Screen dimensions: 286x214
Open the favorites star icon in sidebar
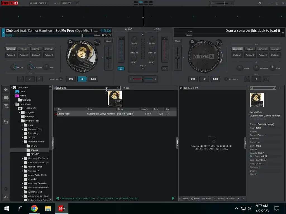[6, 89]
